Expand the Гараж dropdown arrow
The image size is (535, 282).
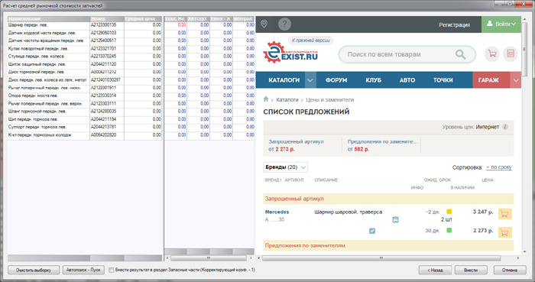(516, 80)
